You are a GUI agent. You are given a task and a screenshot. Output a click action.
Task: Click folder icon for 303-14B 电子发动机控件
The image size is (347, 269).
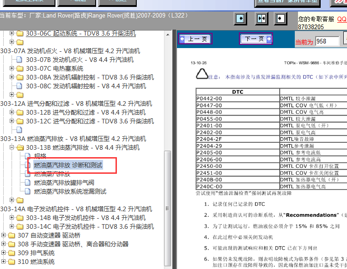pyautogui.click(x=20, y=218)
